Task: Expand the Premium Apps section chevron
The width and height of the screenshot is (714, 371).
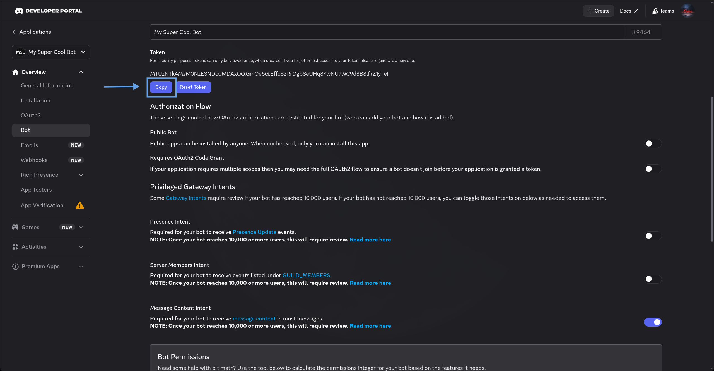Action: tap(81, 267)
